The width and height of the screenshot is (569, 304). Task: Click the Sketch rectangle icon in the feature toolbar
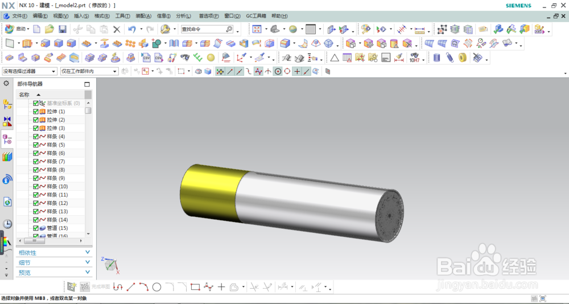point(10,43)
